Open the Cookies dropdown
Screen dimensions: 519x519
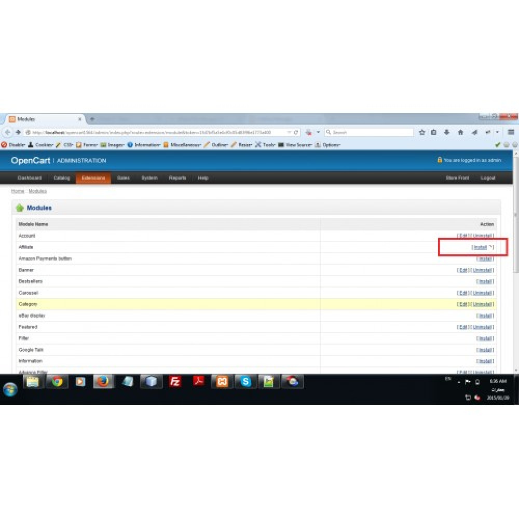40,145
